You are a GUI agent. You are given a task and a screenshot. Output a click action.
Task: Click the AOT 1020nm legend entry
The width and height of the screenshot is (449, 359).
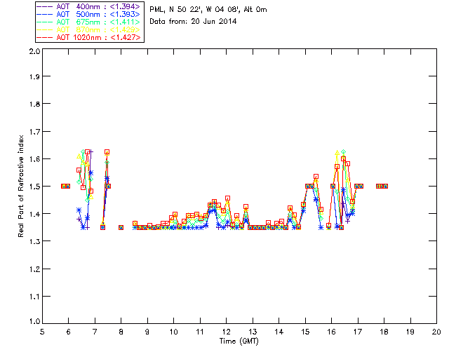click(89, 37)
